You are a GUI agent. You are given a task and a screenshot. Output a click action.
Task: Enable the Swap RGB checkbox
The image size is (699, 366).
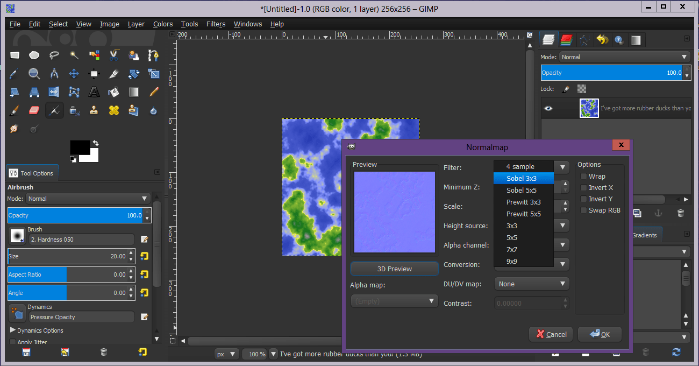583,210
